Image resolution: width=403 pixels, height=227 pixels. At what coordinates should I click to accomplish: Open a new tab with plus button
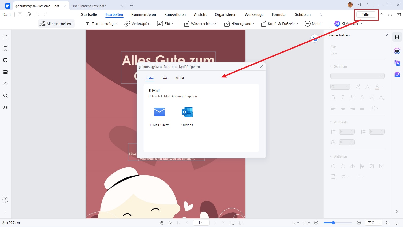[132, 5]
